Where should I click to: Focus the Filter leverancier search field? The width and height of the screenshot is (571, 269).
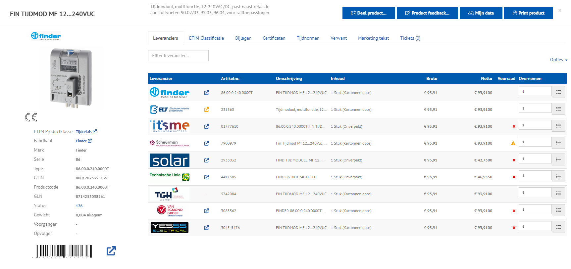click(x=178, y=56)
